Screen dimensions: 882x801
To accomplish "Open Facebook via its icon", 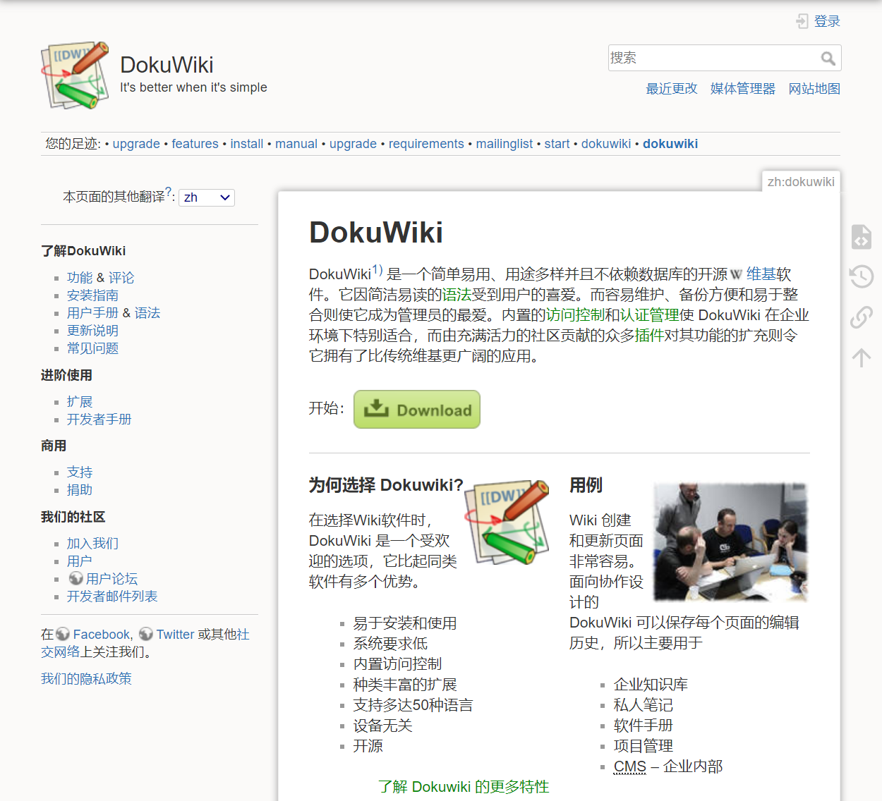I will tap(62, 633).
